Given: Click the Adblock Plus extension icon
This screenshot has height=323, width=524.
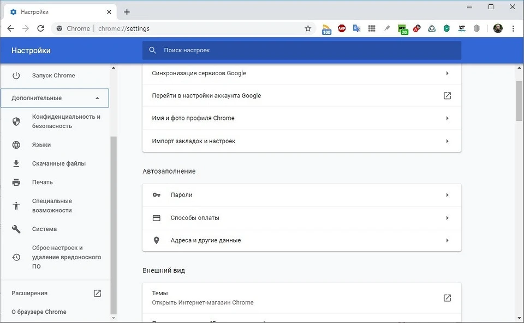Looking at the screenshot, I should pyautogui.click(x=342, y=28).
